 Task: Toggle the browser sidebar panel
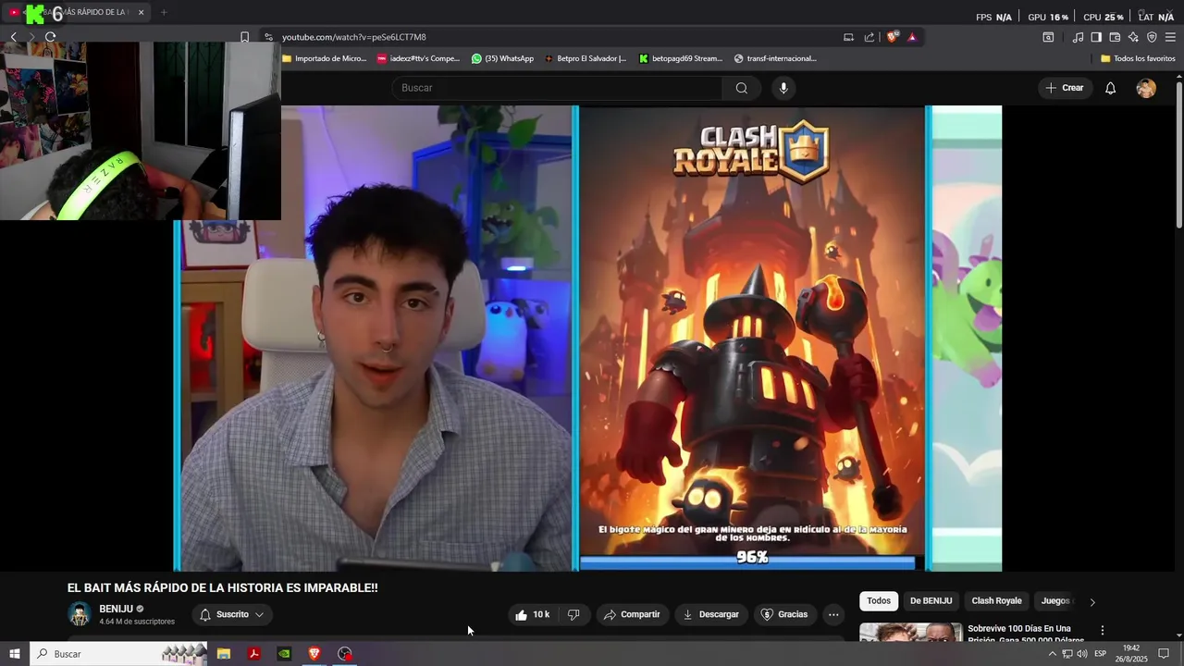coord(1096,37)
